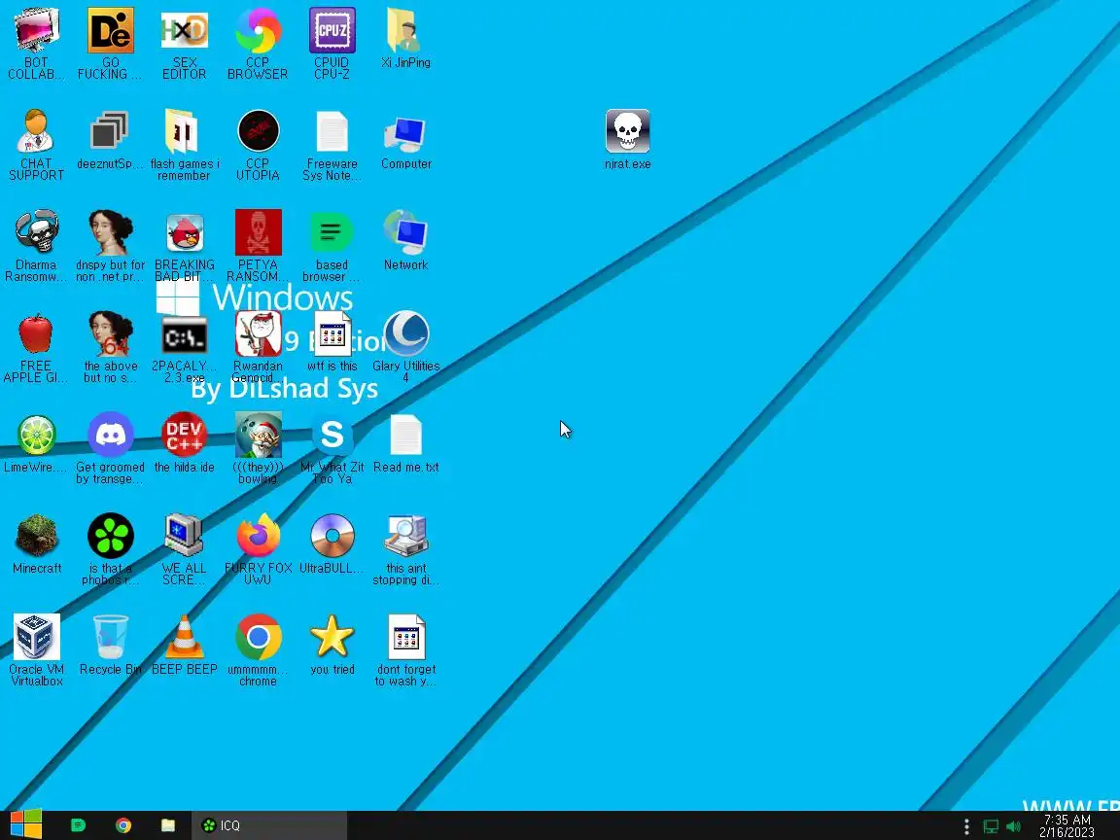
Task: Click the wtf is this file icon
Action: [x=332, y=333]
